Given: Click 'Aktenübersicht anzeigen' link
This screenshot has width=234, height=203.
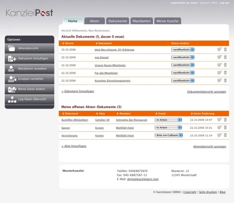Looking at the screenshot, I should pos(210,147).
